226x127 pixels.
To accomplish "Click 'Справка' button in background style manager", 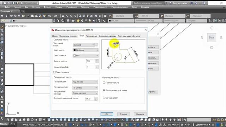I will pos(153,92).
